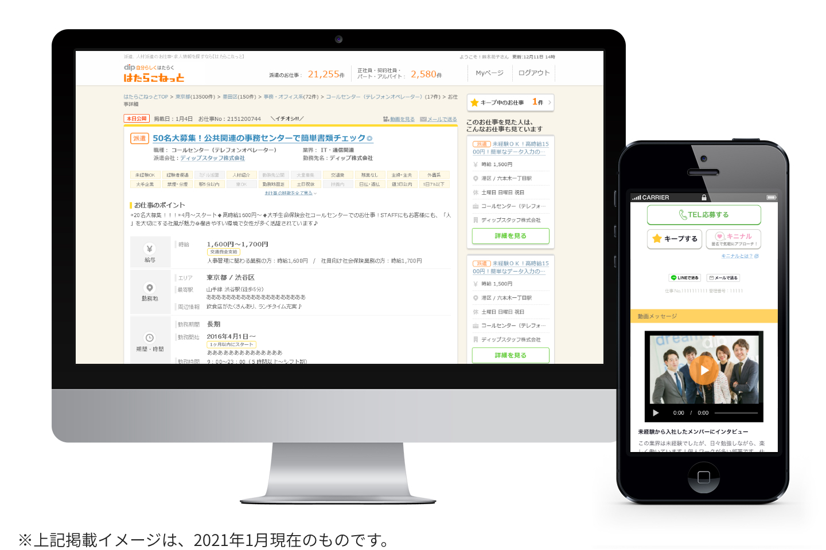Open the キープ中のお仕事 panel arrow

coord(549,103)
